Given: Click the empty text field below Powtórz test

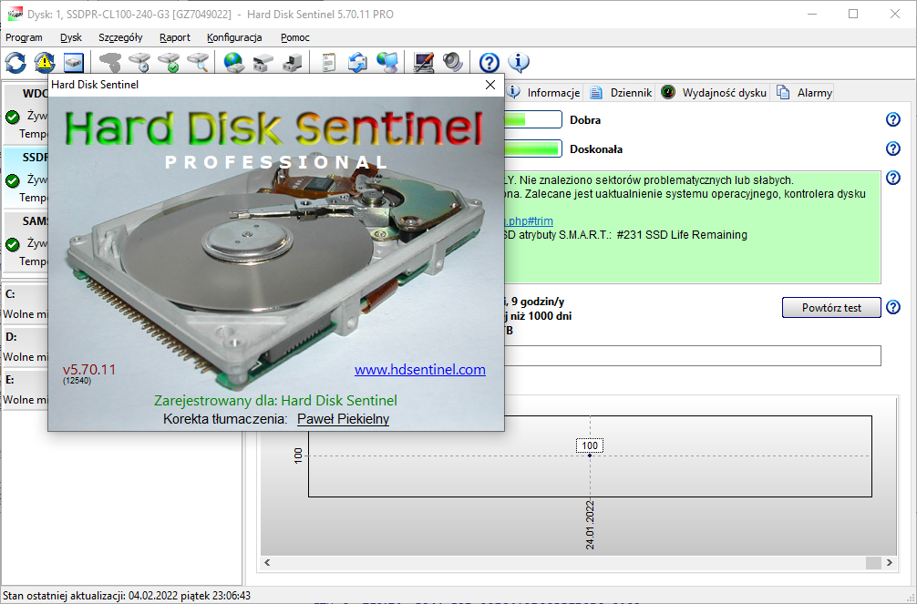Looking at the screenshot, I should pyautogui.click(x=693, y=355).
